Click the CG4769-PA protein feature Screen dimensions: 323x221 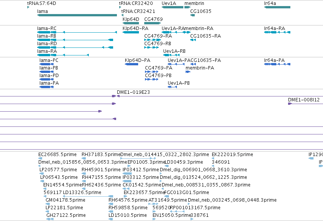(x=151, y=72)
